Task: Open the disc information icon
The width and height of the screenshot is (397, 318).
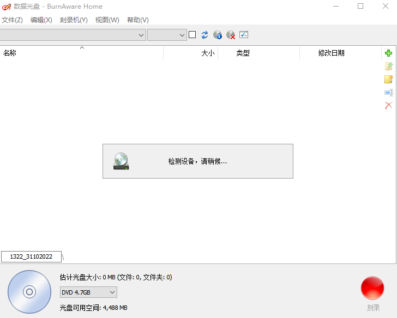Action: coord(218,35)
